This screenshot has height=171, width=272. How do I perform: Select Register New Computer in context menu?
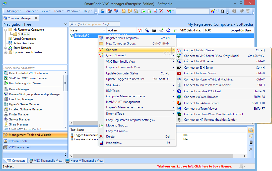pyautogui.click(x=137, y=38)
